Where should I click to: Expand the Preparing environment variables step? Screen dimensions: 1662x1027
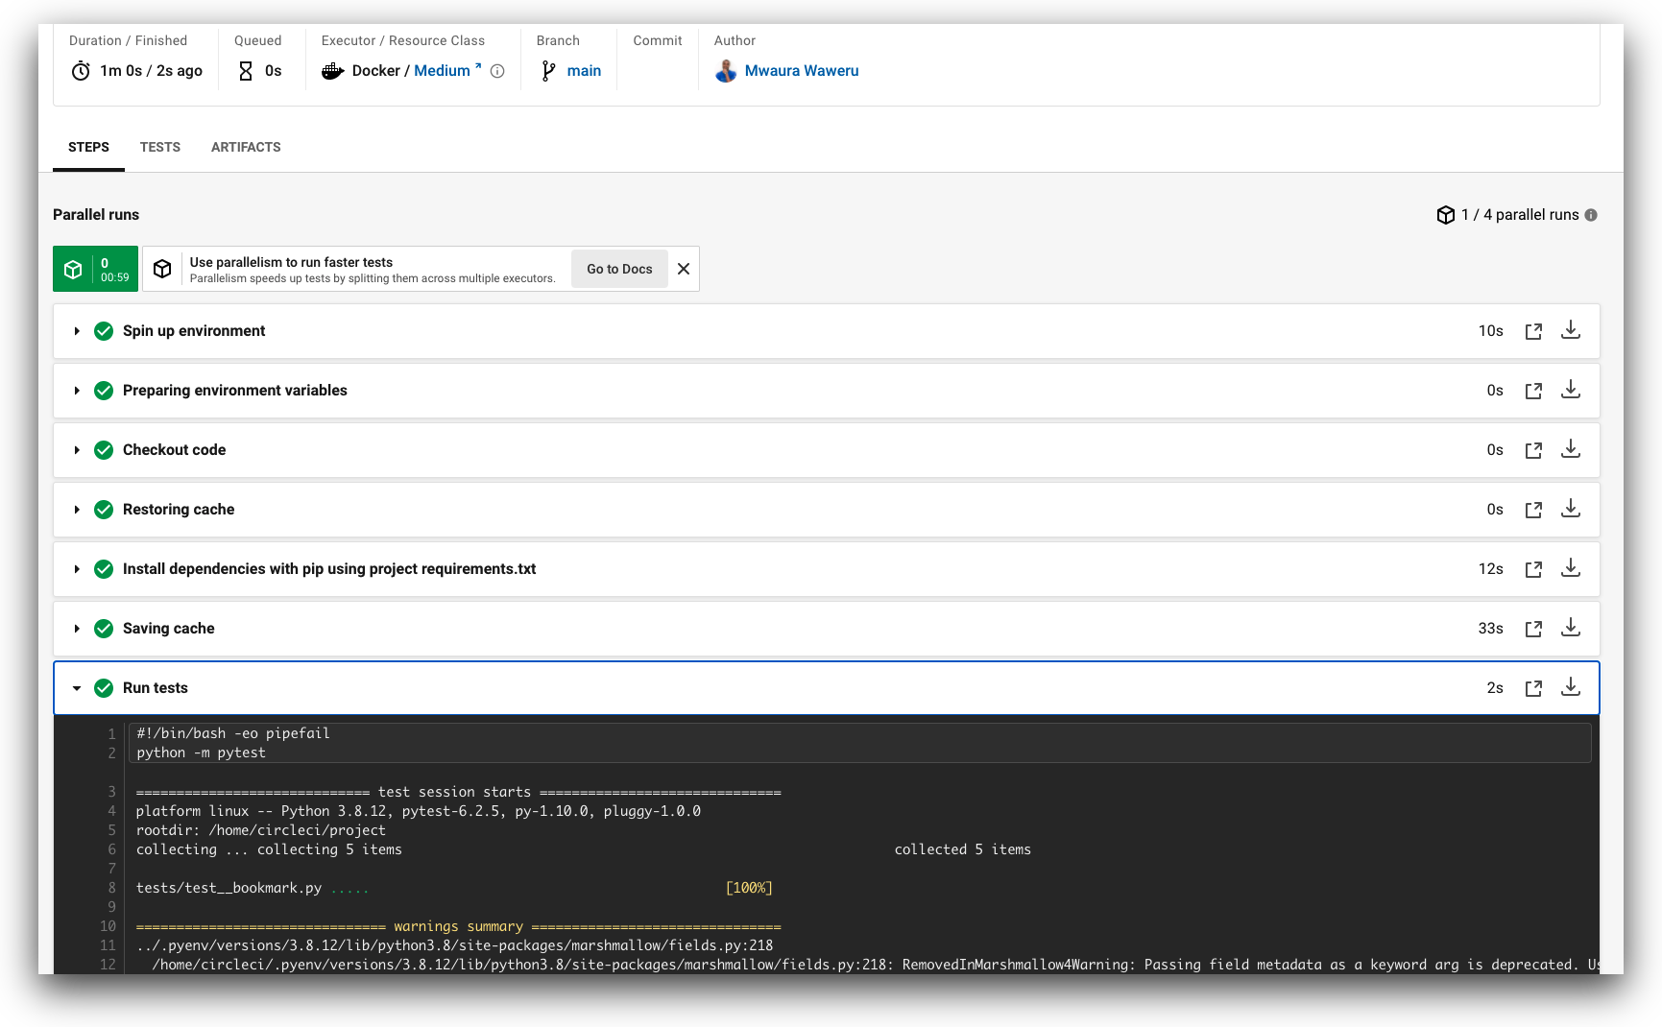(77, 391)
